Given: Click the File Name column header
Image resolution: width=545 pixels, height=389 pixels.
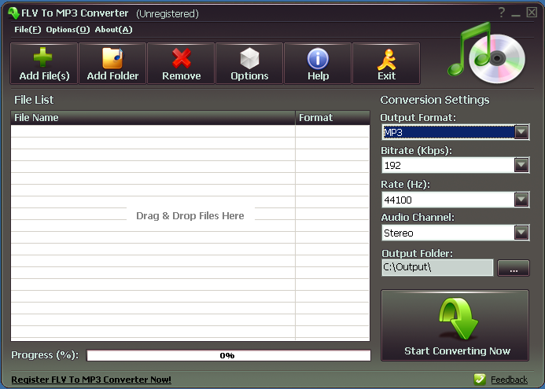Looking at the screenshot, I should (x=153, y=118).
